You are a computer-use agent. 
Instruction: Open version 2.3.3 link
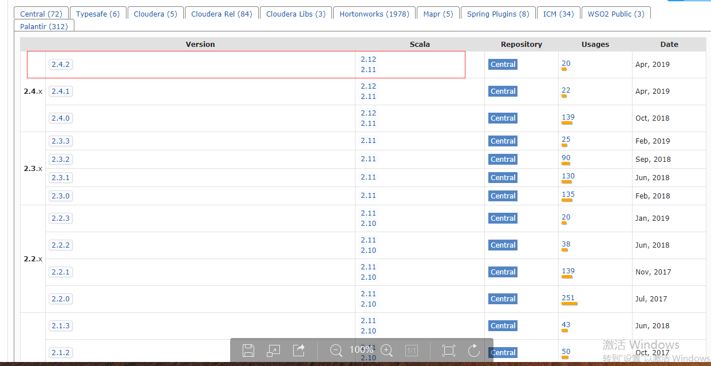point(61,141)
